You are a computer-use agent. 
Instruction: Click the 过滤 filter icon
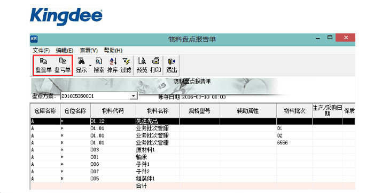(x=126, y=66)
